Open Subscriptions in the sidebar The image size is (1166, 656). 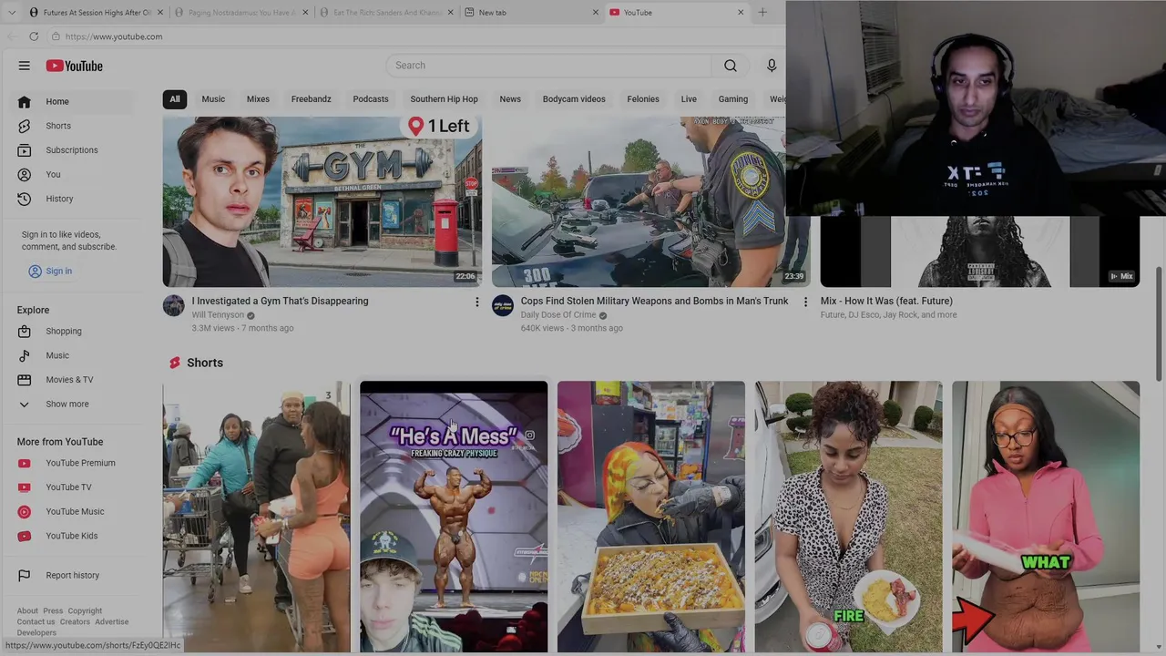click(73, 150)
